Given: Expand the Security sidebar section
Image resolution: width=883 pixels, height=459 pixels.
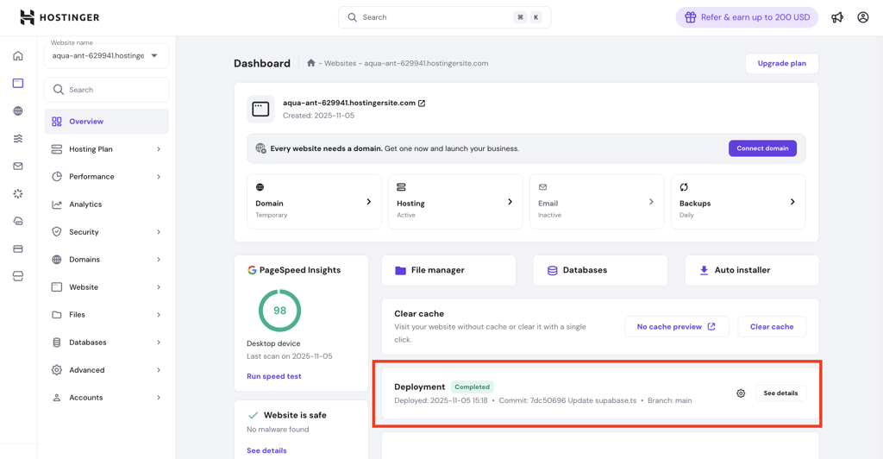Looking at the screenshot, I should pyautogui.click(x=106, y=232).
